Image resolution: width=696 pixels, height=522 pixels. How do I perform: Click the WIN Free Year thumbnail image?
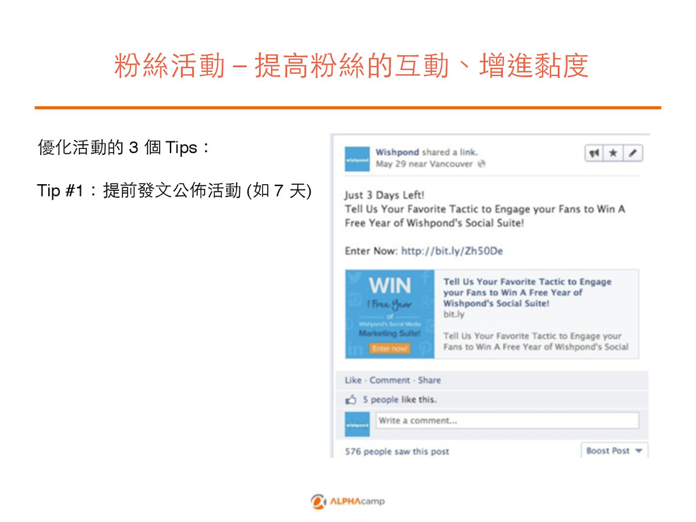(389, 314)
